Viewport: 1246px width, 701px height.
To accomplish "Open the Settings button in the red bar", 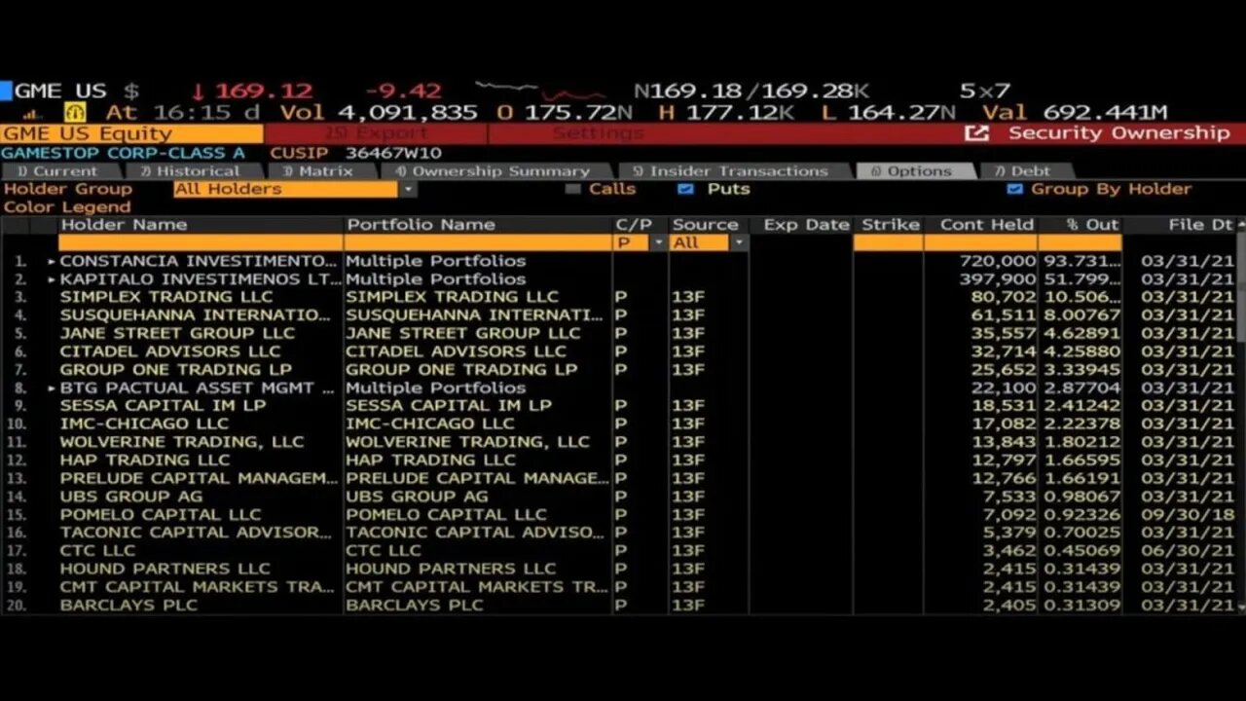I will pyautogui.click(x=598, y=133).
